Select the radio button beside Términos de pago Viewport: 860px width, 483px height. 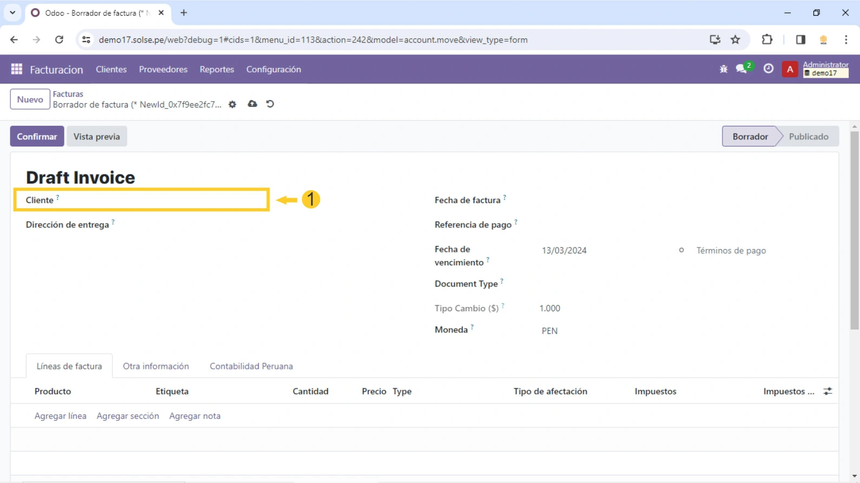[681, 250]
